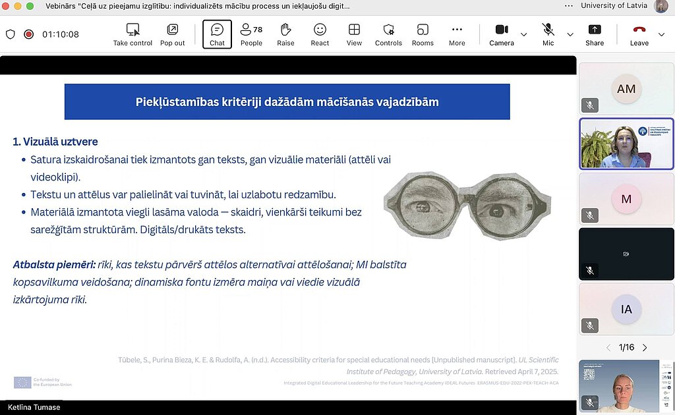This screenshot has width=675, height=415.
Task: Expand the Camera options dropdown arrow
Action: click(x=524, y=34)
